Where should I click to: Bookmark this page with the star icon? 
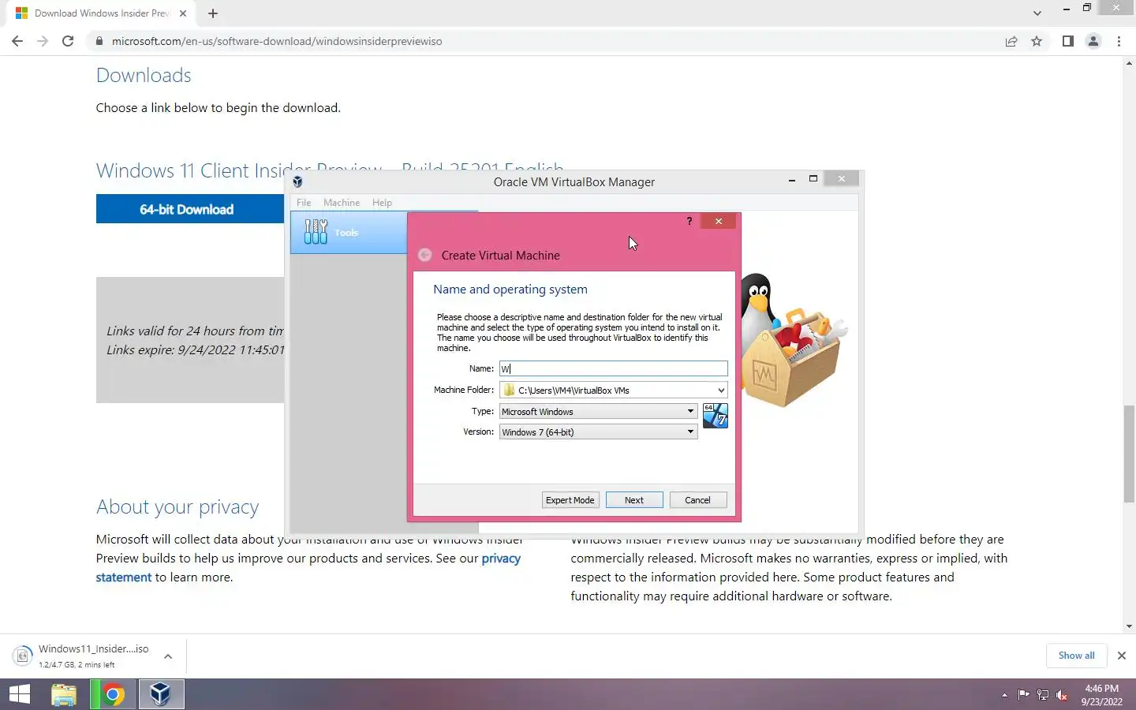click(x=1037, y=41)
